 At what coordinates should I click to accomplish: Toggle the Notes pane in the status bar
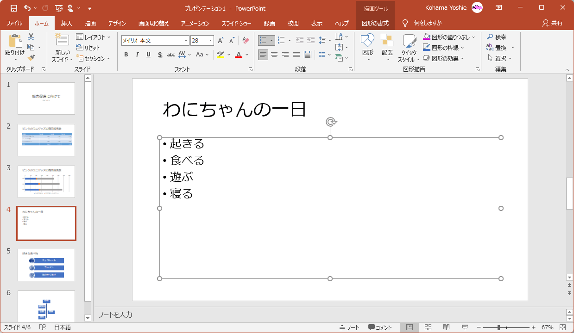tap(349, 327)
